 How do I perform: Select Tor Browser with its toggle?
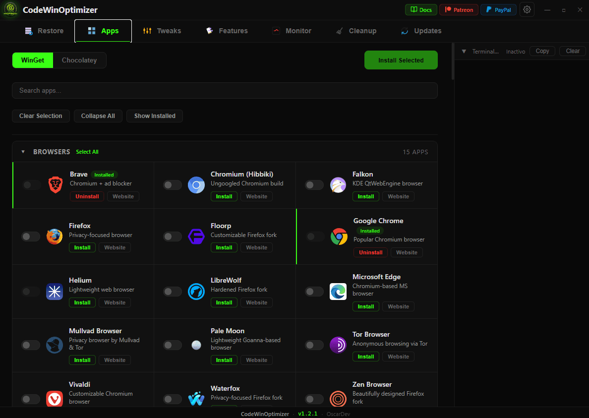click(x=314, y=345)
